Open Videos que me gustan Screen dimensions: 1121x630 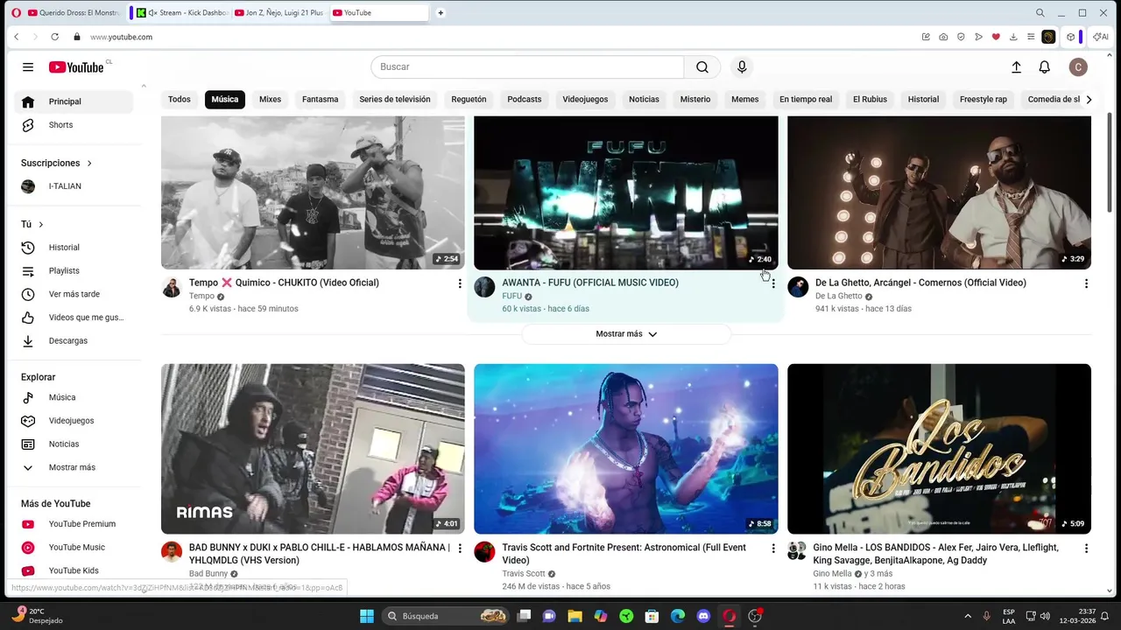74,318
